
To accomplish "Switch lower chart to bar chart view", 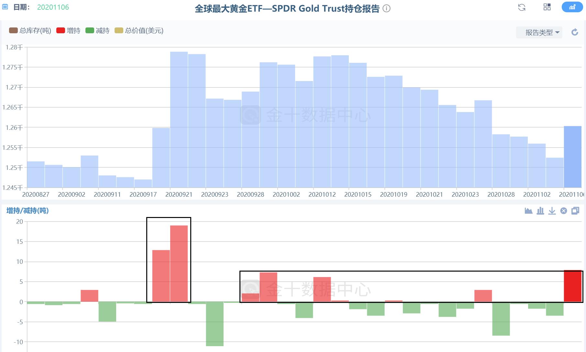I will [x=540, y=211].
